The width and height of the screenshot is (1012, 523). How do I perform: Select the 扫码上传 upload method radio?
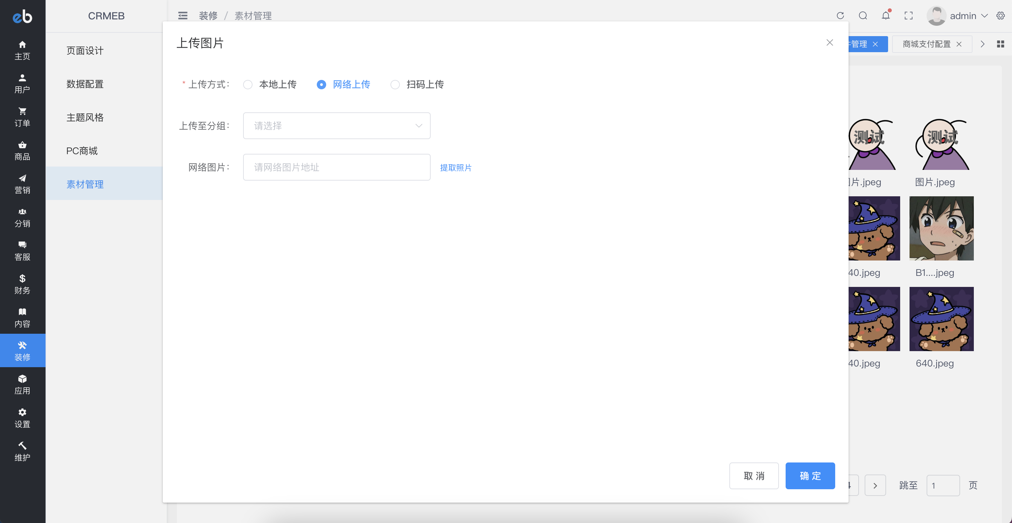coord(395,84)
